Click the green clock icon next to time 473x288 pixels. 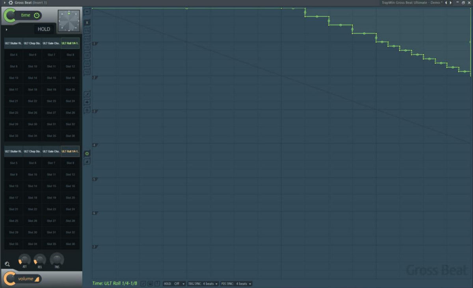click(37, 15)
